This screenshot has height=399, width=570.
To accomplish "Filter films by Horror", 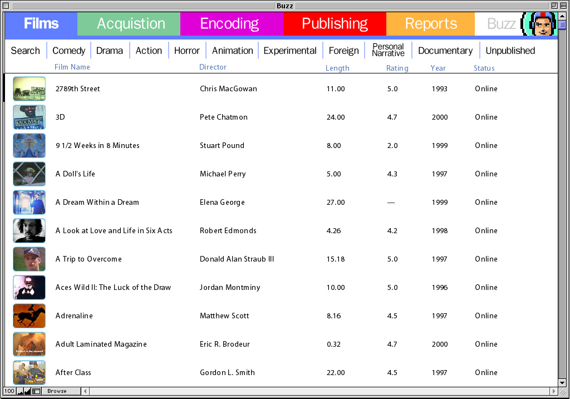I will (187, 51).
